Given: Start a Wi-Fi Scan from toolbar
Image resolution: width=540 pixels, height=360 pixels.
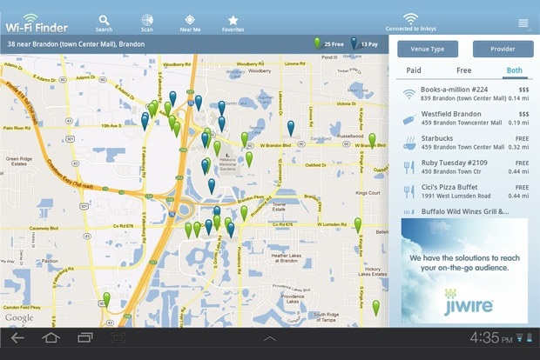Looking at the screenshot, I should [x=146, y=21].
